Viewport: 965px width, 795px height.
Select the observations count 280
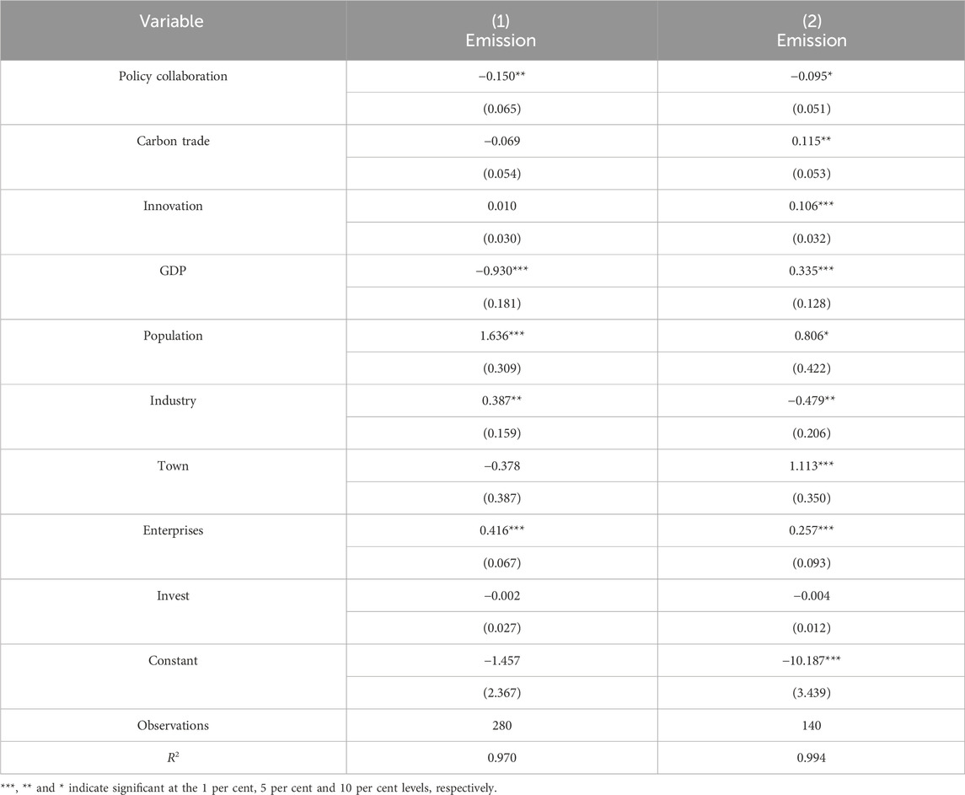[x=501, y=726]
